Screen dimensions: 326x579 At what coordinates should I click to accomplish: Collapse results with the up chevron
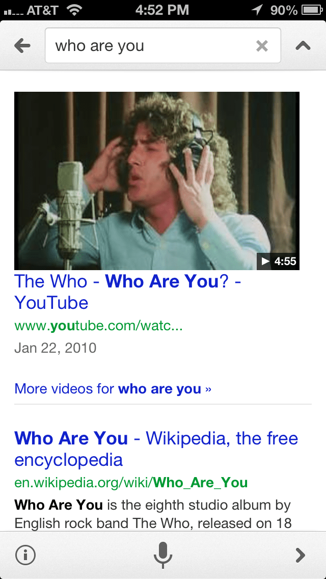[303, 46]
